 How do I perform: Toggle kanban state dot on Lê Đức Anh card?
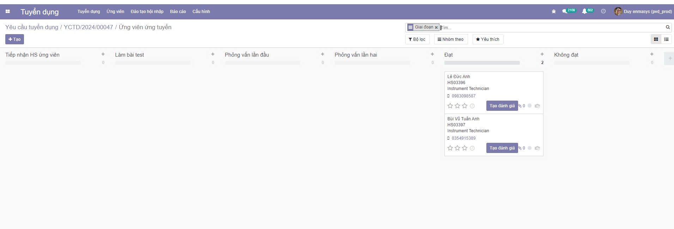529,106
